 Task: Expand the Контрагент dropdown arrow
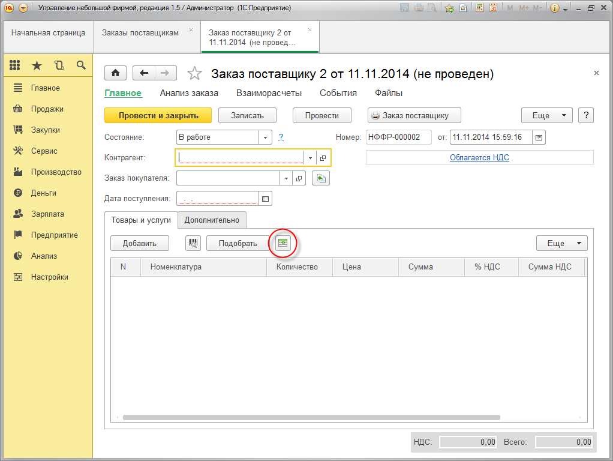pos(310,158)
